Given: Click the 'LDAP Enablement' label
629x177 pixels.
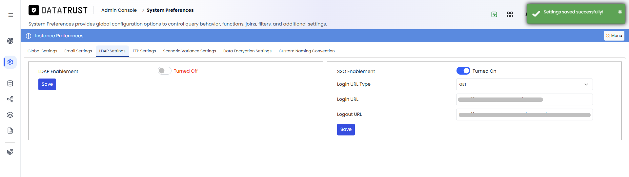Looking at the screenshot, I should click(x=58, y=71).
